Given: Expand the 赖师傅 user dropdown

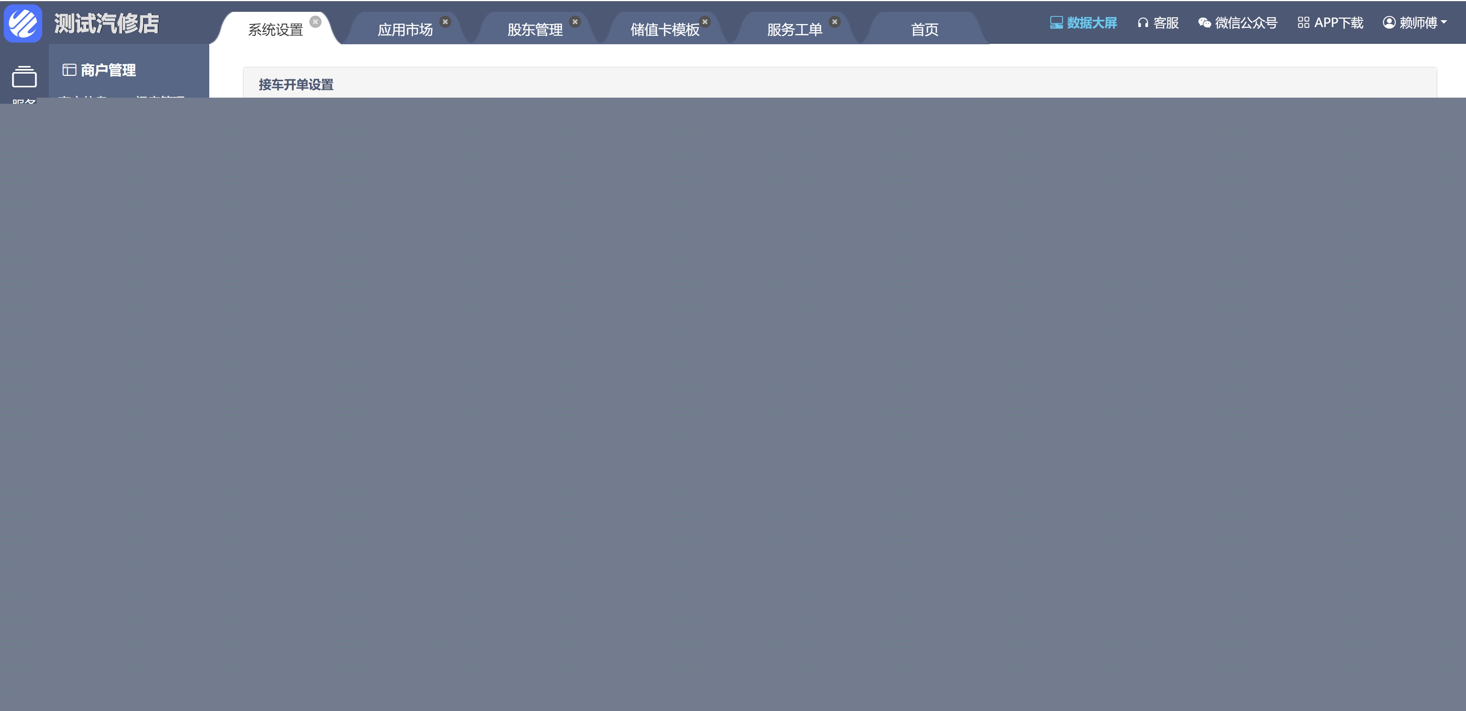Looking at the screenshot, I should coord(1415,23).
